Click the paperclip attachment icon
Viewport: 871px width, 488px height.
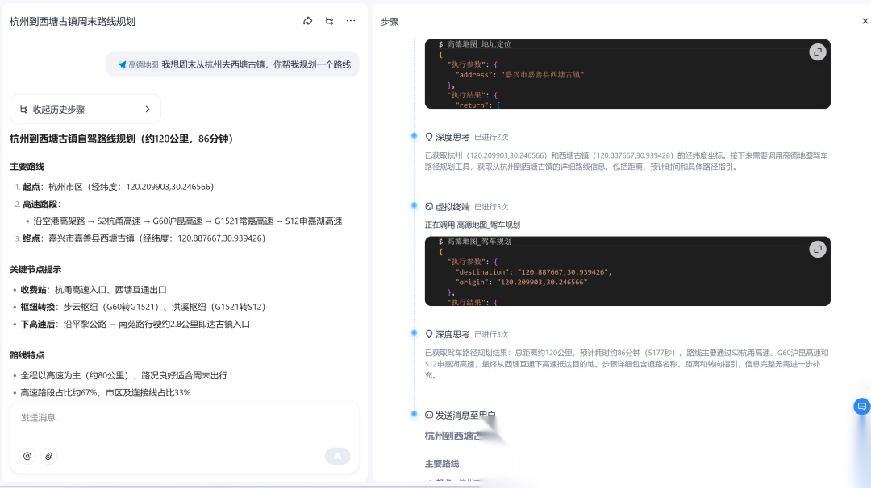(49, 456)
